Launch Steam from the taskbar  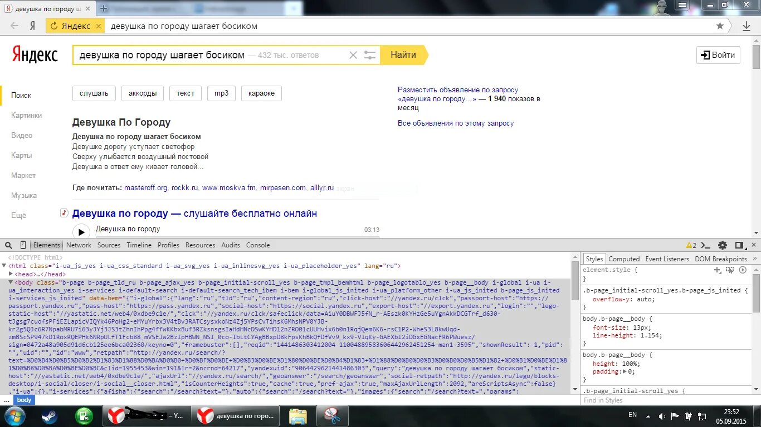(50, 416)
